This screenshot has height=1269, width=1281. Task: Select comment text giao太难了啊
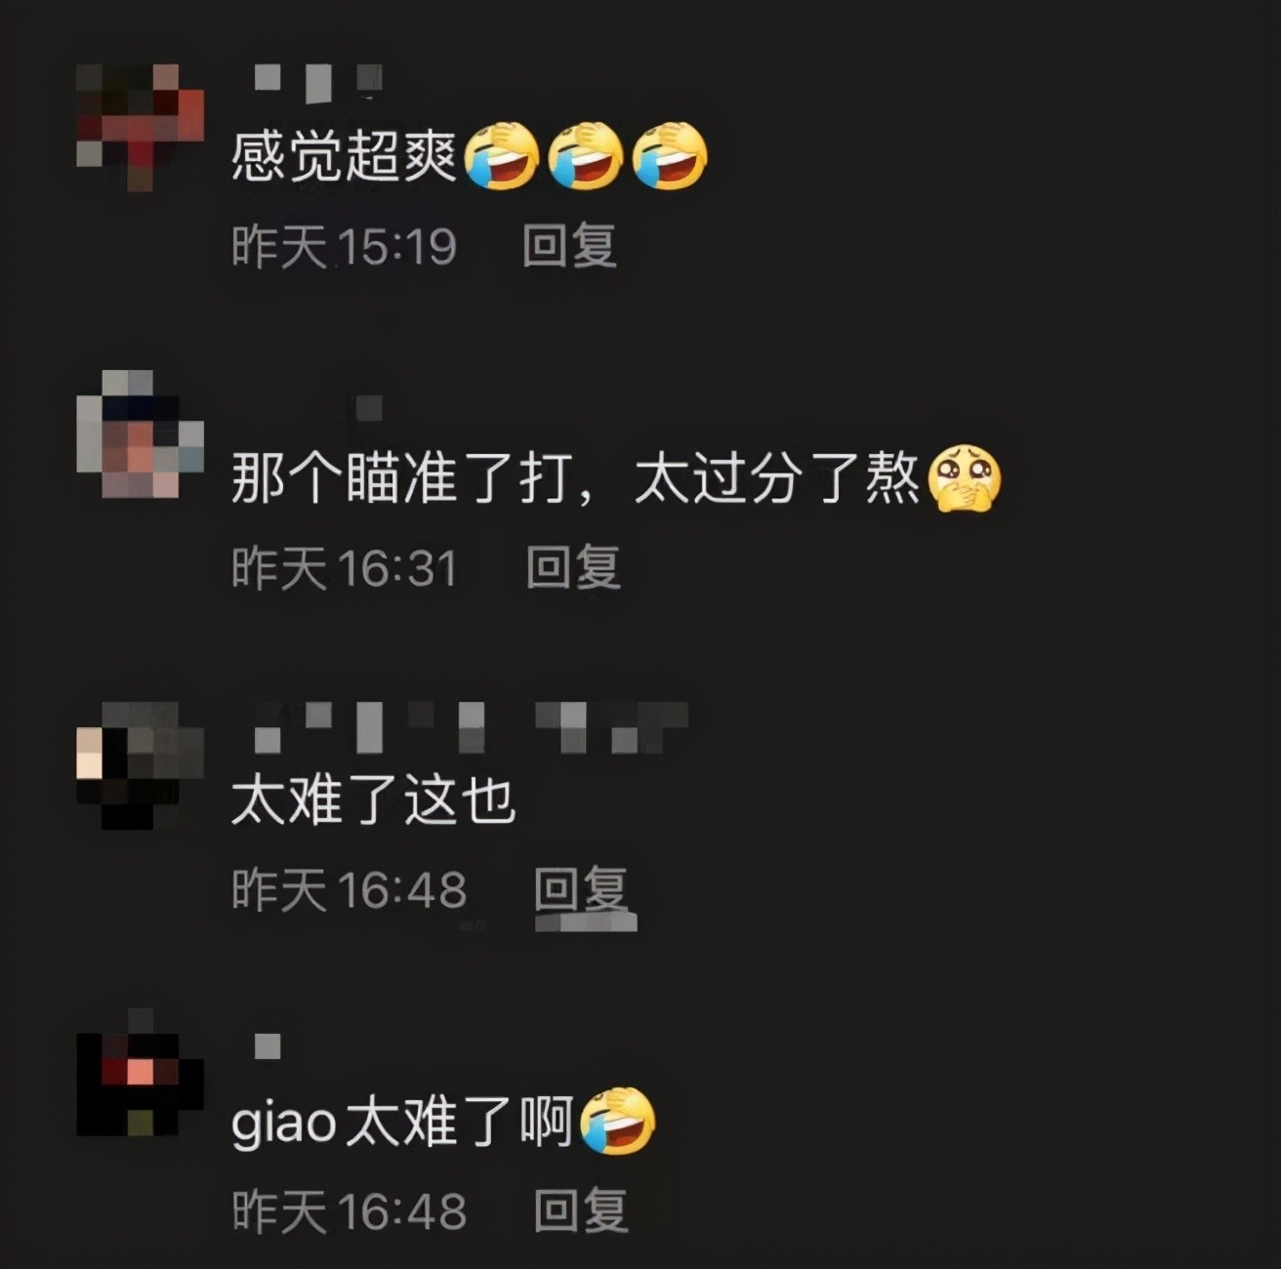(x=402, y=1122)
